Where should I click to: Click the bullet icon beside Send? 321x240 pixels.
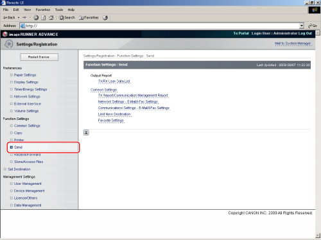point(12,148)
